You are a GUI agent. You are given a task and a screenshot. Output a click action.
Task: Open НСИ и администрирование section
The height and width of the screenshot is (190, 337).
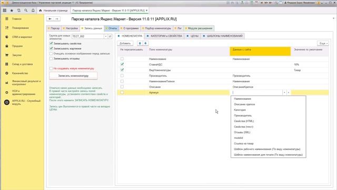[x=23, y=92]
